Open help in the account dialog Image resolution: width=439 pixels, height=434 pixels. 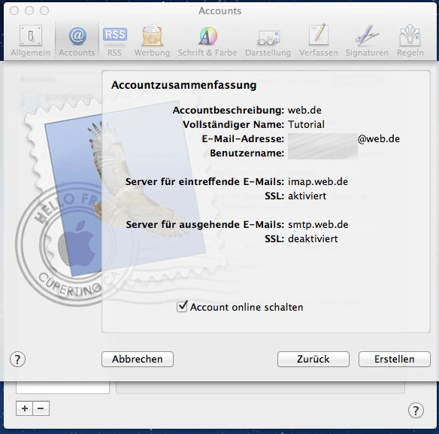pos(17,360)
